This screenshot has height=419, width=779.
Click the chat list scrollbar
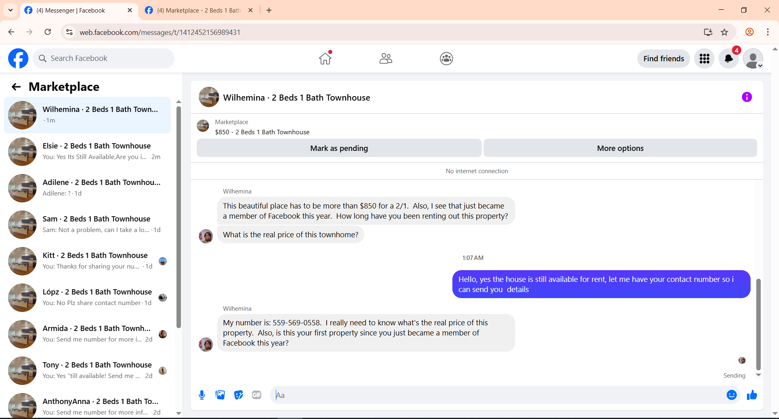coord(179,217)
